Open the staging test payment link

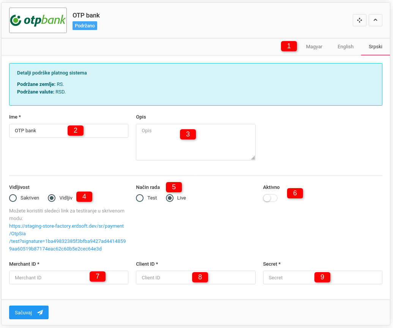[66, 238]
